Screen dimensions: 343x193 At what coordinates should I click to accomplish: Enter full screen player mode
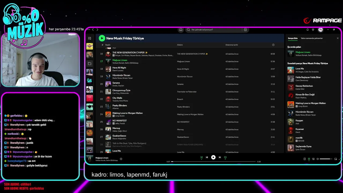(340, 159)
